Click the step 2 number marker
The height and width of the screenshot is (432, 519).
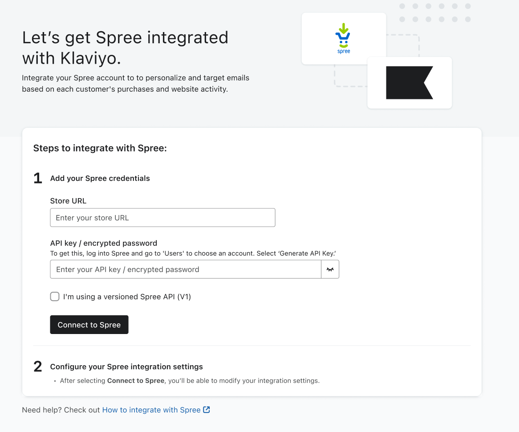pyautogui.click(x=38, y=367)
